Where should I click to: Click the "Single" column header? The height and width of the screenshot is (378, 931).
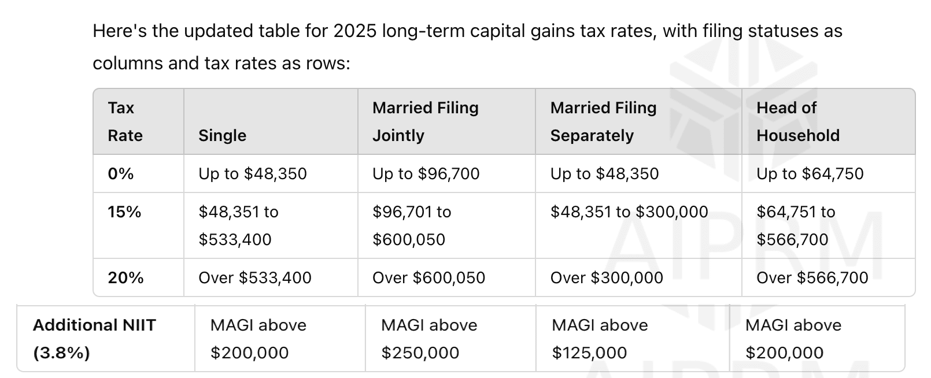pyautogui.click(x=223, y=135)
